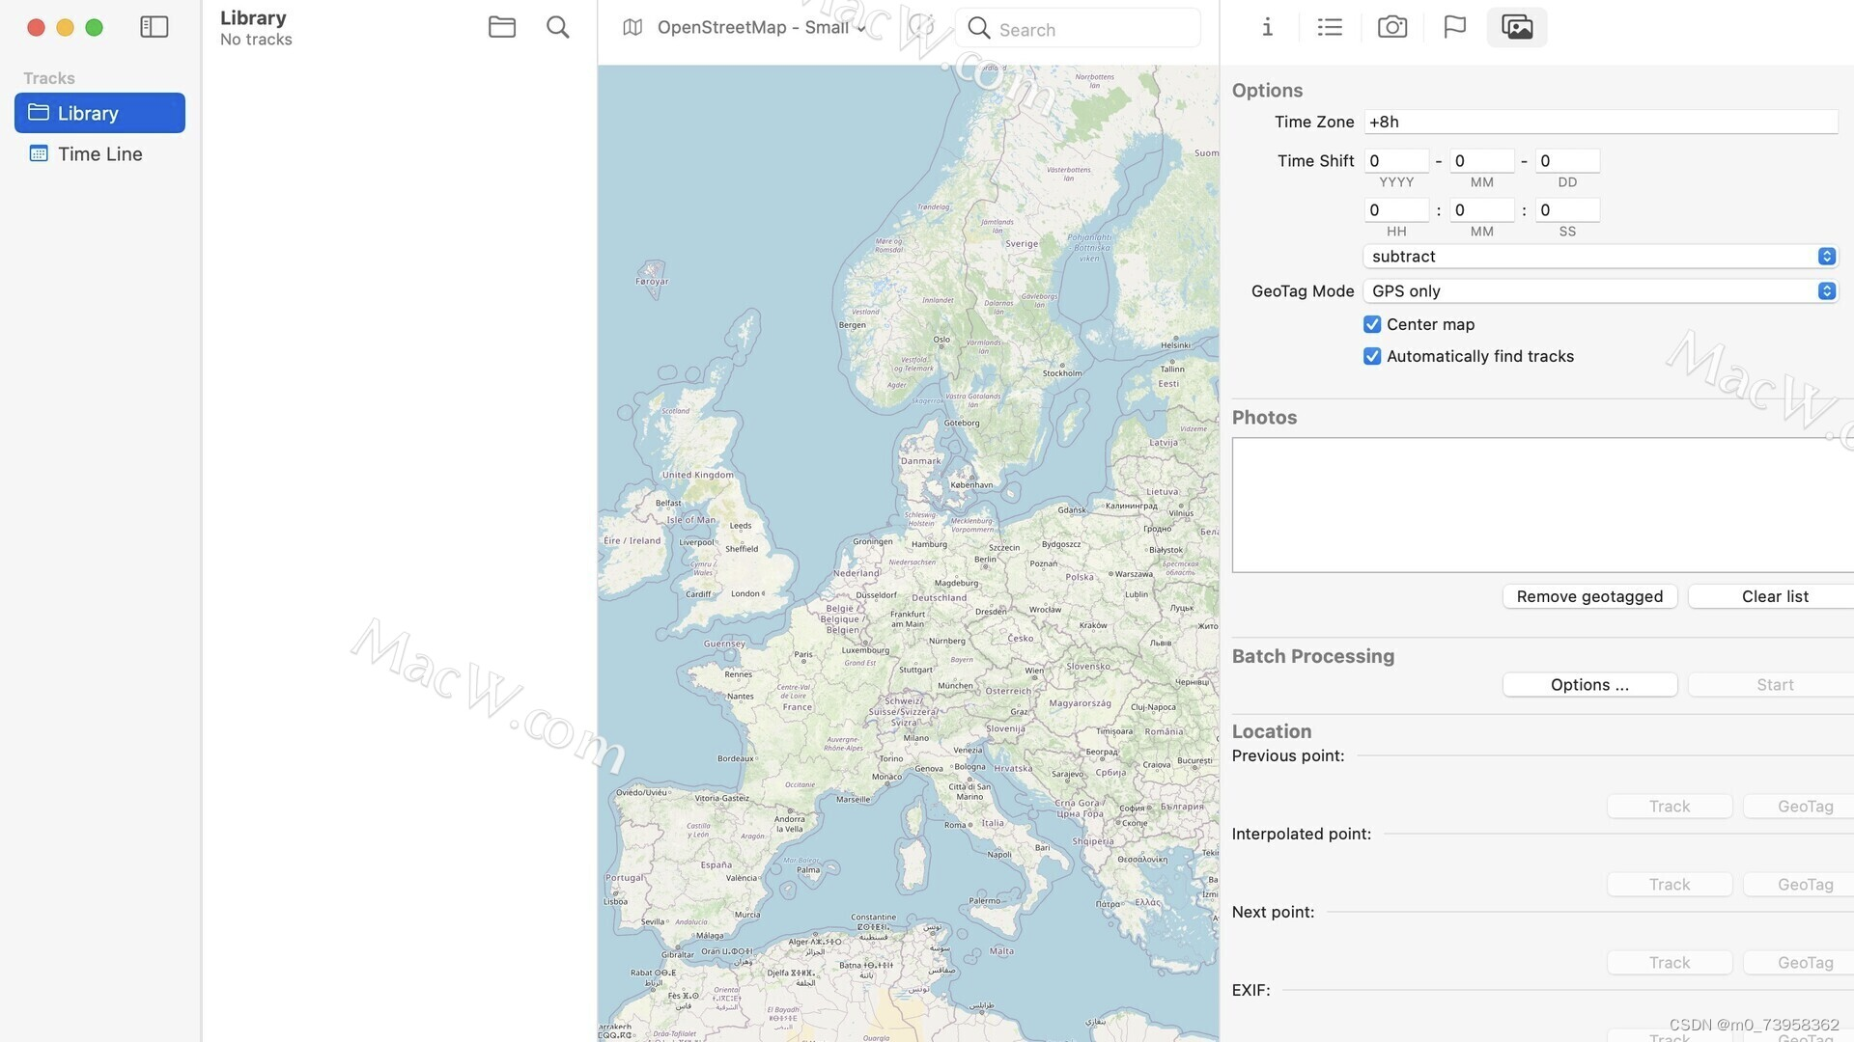
Task: Click the Remove geotagged button
Action: (1589, 596)
